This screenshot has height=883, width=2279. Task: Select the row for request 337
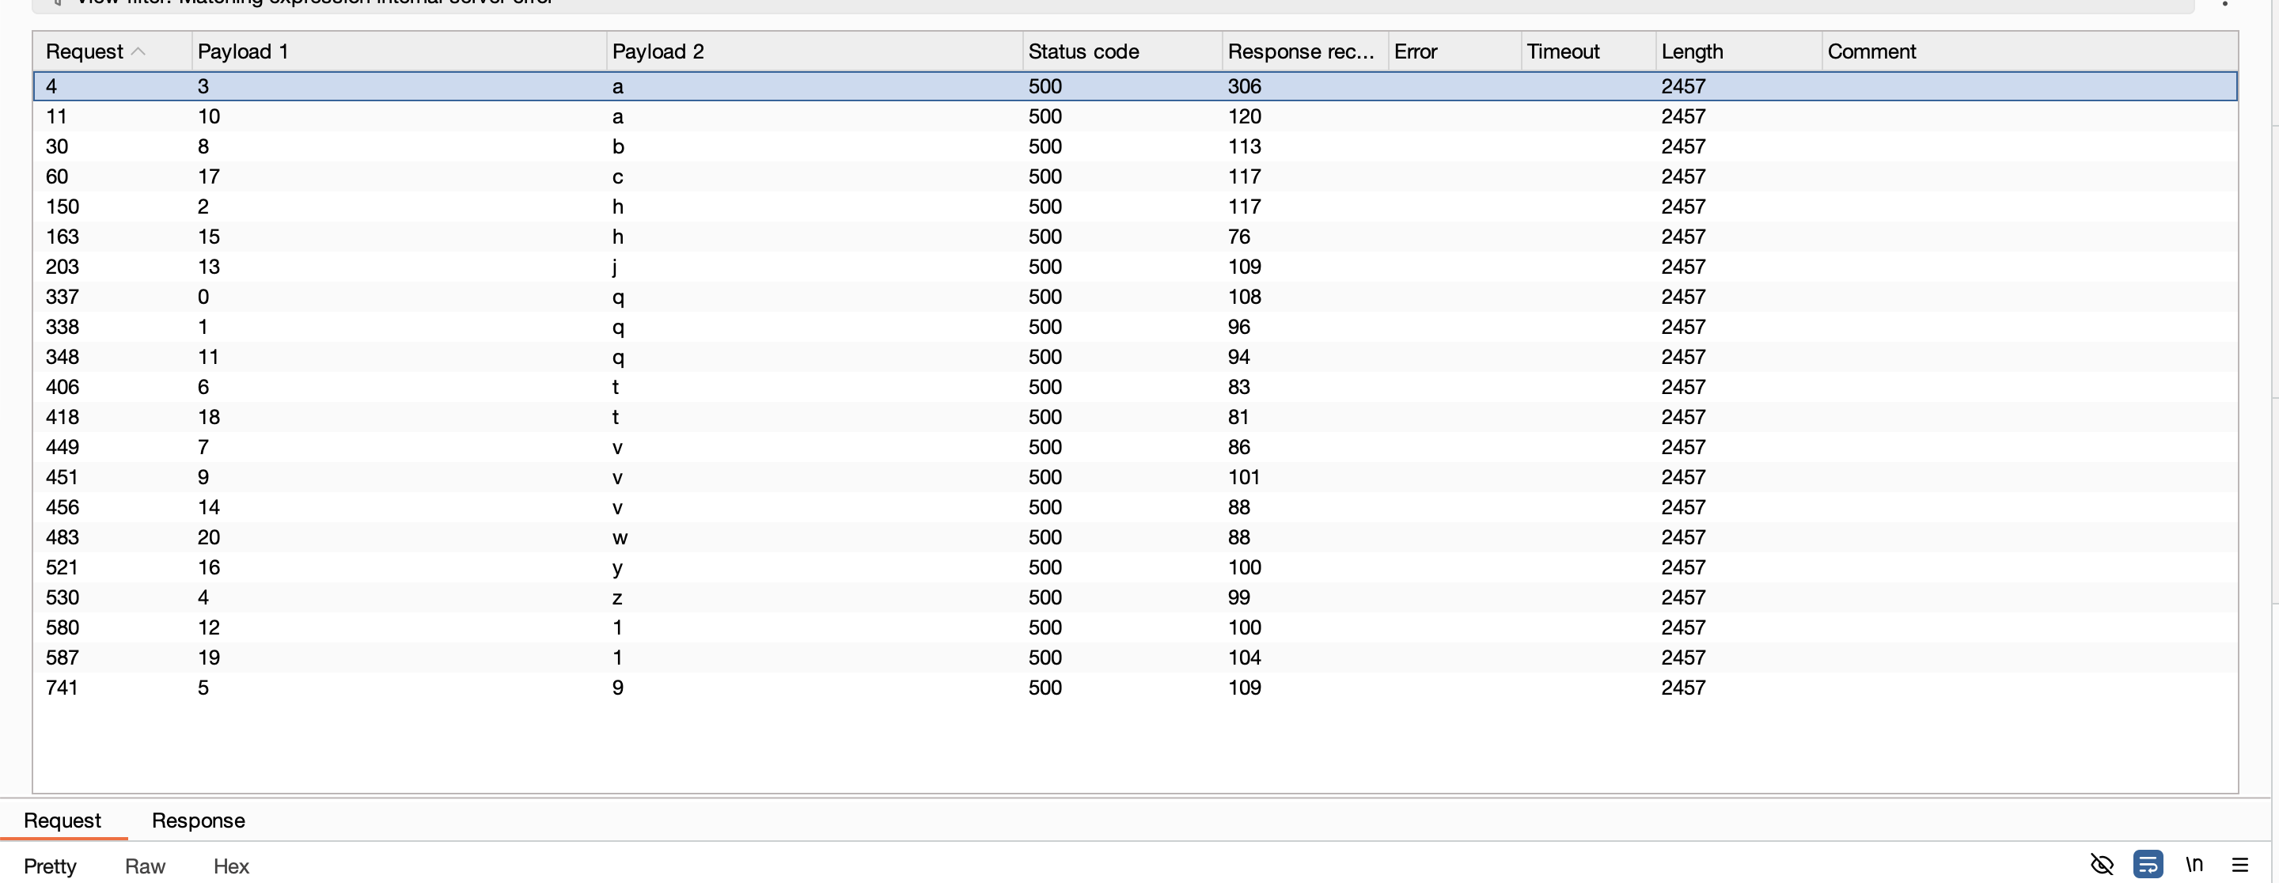tap(1135, 297)
